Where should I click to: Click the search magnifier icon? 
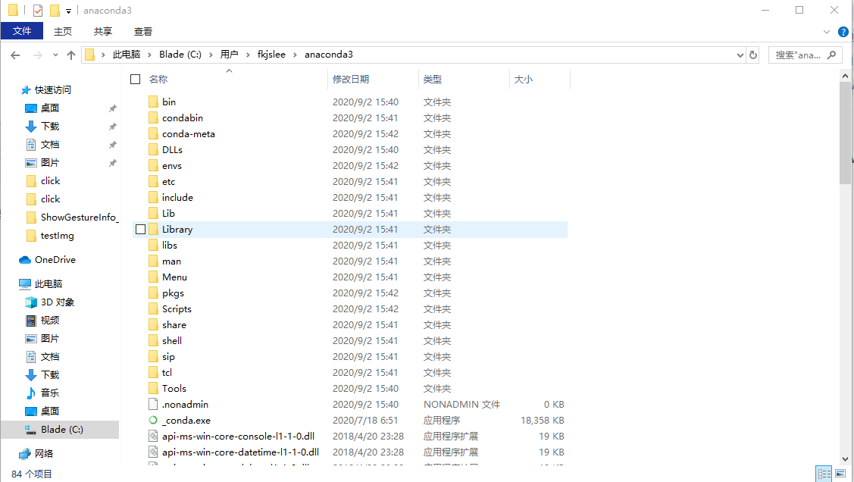pyautogui.click(x=832, y=55)
